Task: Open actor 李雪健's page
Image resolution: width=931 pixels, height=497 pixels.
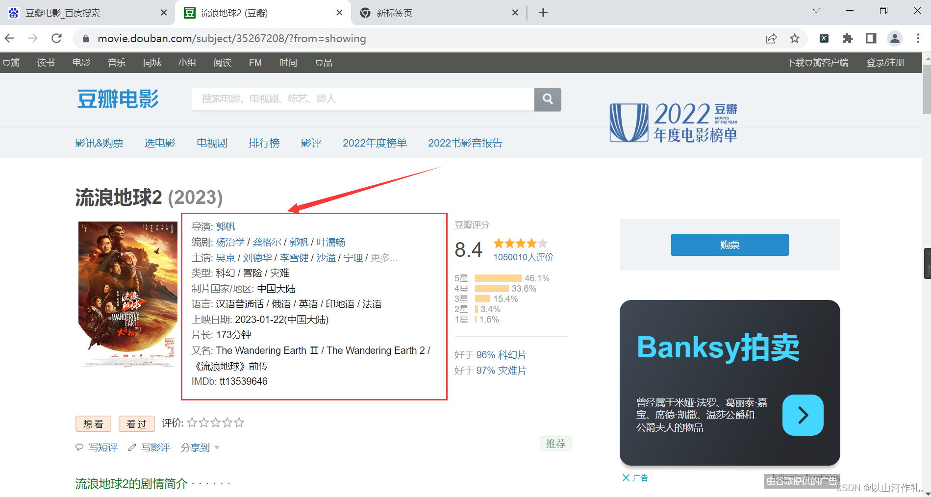Action: [294, 258]
